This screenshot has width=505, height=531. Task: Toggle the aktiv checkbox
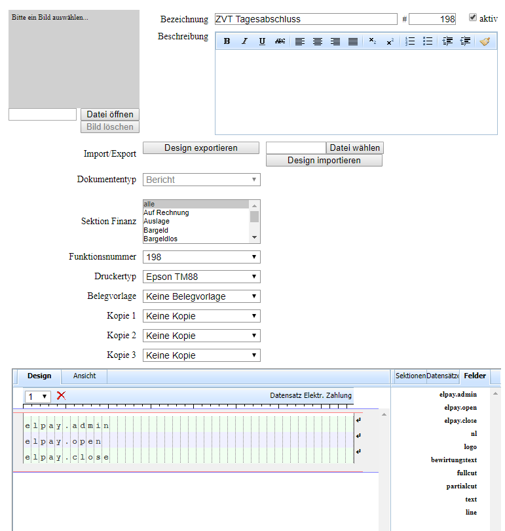point(472,17)
